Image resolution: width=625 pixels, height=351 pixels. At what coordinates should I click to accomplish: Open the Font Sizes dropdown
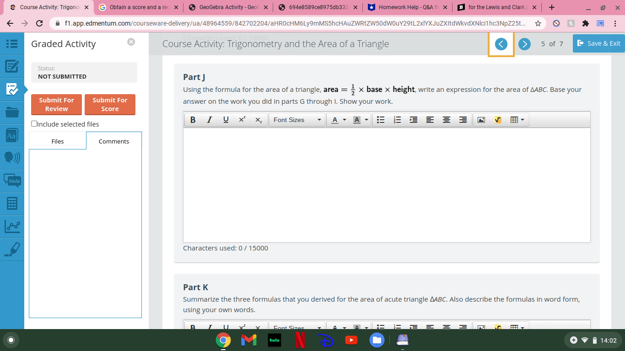[297, 120]
